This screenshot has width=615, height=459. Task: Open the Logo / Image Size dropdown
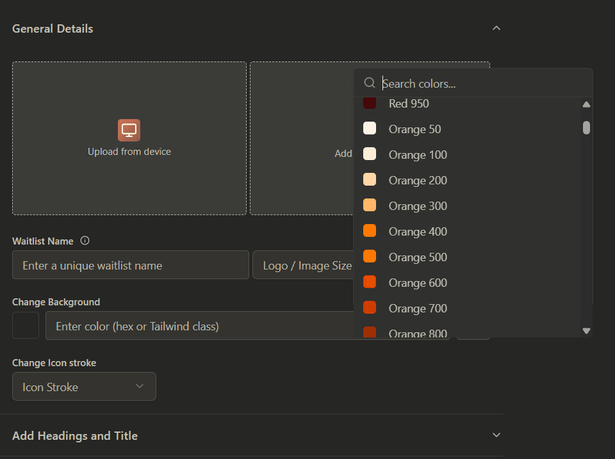coord(304,265)
